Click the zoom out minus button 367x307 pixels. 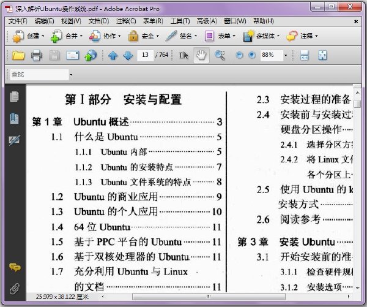pyautogui.click(x=239, y=55)
